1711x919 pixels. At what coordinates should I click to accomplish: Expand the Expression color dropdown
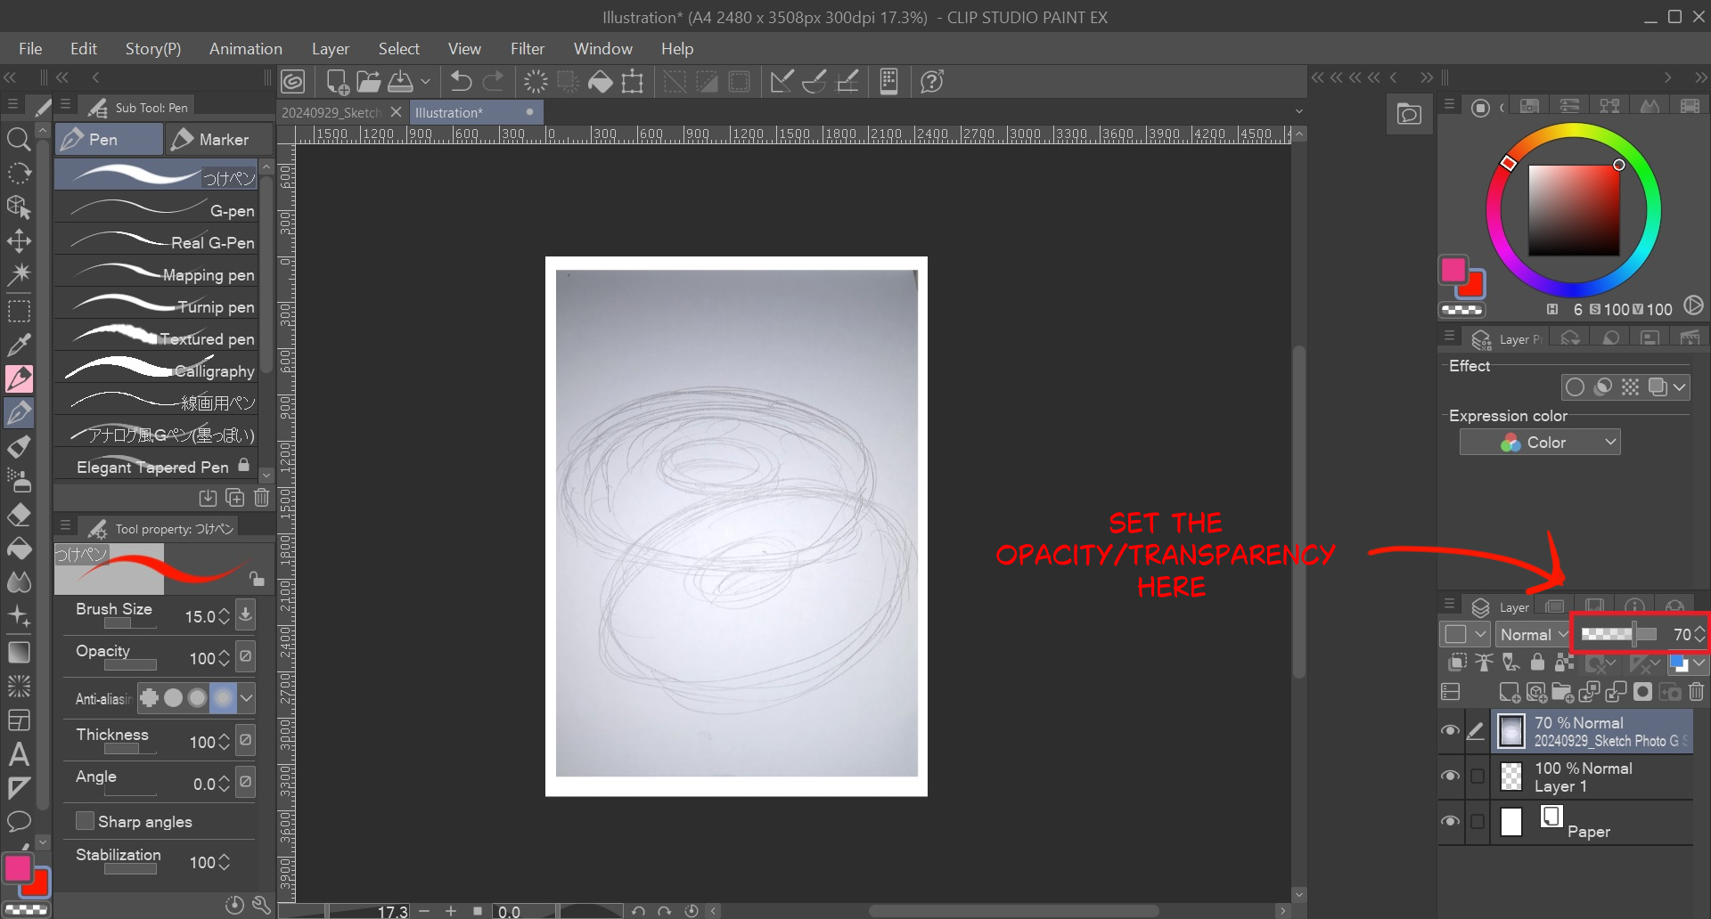(1540, 443)
